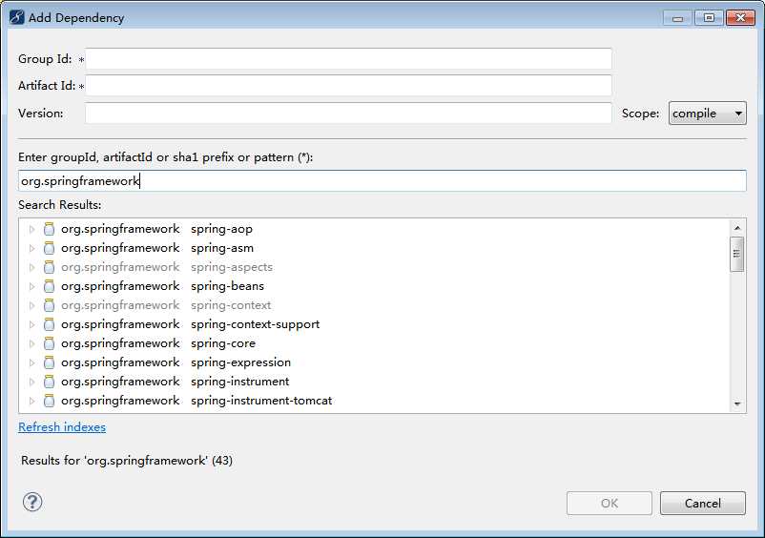This screenshot has width=765, height=538.
Task: Focus the Version input field
Action: [x=348, y=114]
